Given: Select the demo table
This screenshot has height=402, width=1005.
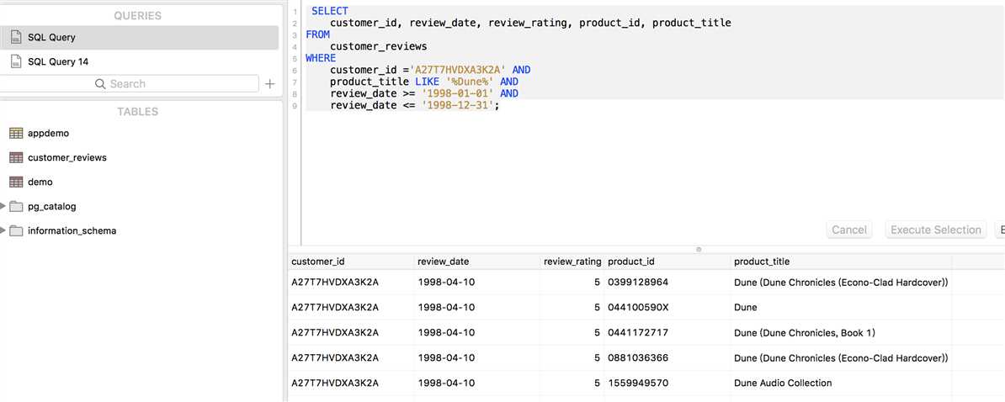Looking at the screenshot, I should click(x=40, y=182).
